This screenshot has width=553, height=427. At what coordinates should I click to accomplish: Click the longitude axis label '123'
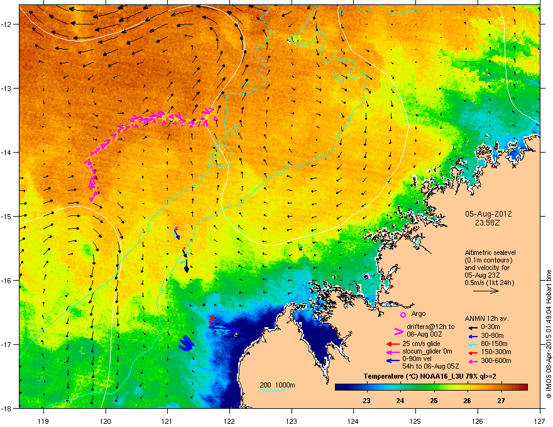pos(292,421)
